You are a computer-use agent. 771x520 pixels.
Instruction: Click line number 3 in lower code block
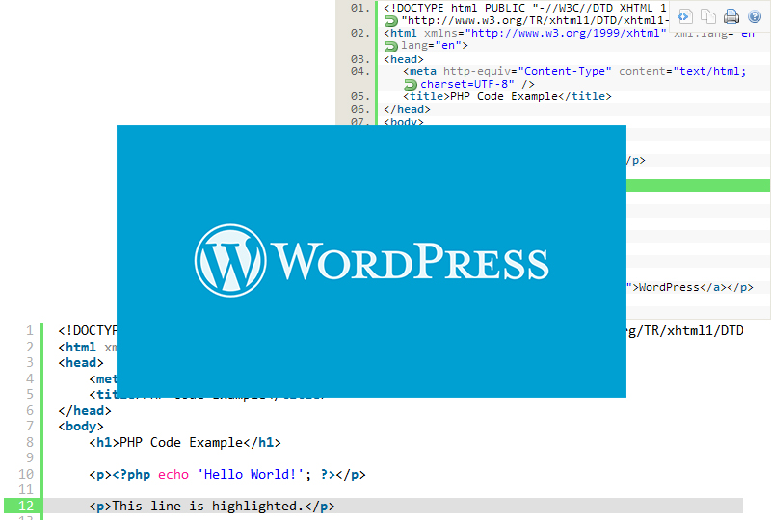(x=30, y=362)
